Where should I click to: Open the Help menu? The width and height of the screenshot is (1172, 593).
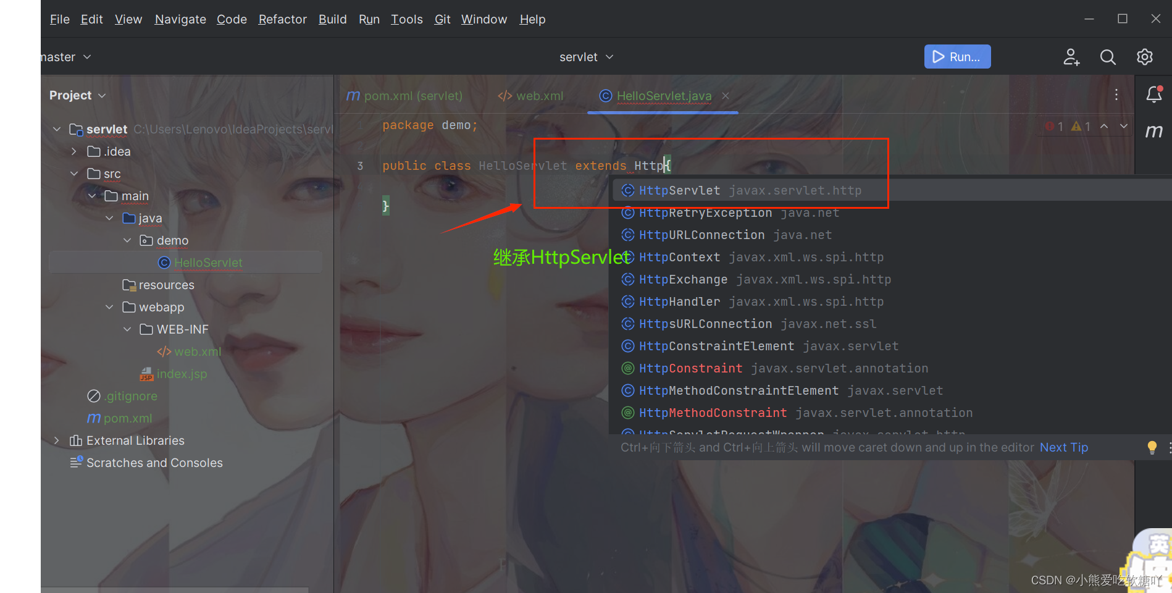pyautogui.click(x=532, y=19)
